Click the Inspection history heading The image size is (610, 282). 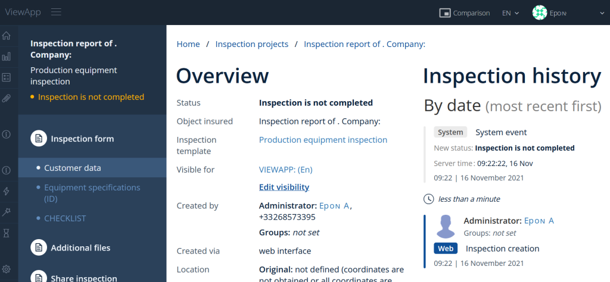(512, 76)
